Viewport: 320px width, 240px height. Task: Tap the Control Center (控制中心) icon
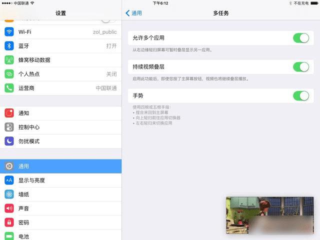click(9, 127)
